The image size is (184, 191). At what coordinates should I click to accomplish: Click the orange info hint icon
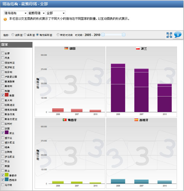(5, 19)
